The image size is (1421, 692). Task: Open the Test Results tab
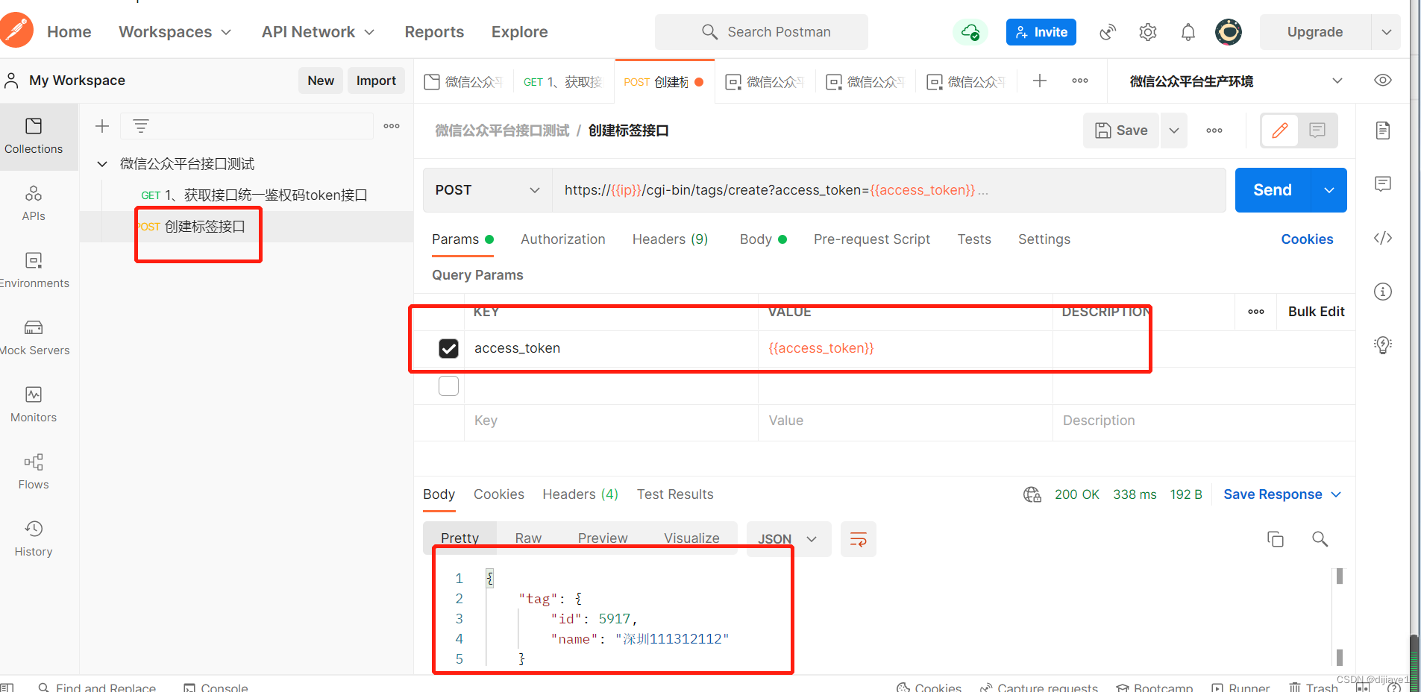(675, 494)
